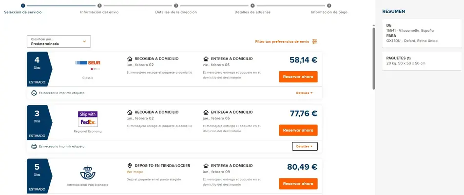The height and width of the screenshot is (195, 464).
Task: Click the Correos postal horn logo
Action: coord(88,172)
